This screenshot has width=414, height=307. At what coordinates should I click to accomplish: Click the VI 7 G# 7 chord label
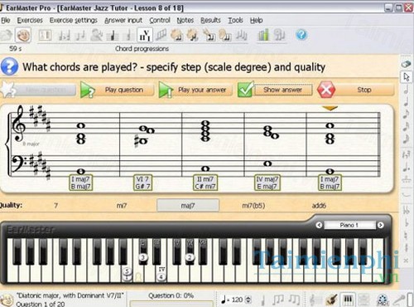(142, 183)
